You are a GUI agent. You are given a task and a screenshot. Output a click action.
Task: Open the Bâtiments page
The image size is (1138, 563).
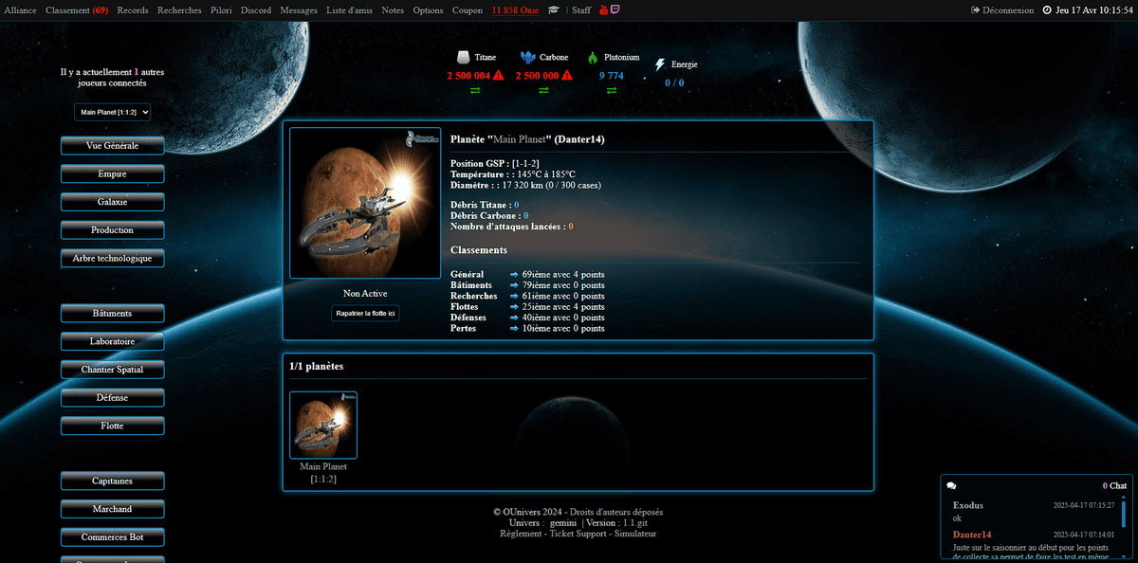(113, 313)
